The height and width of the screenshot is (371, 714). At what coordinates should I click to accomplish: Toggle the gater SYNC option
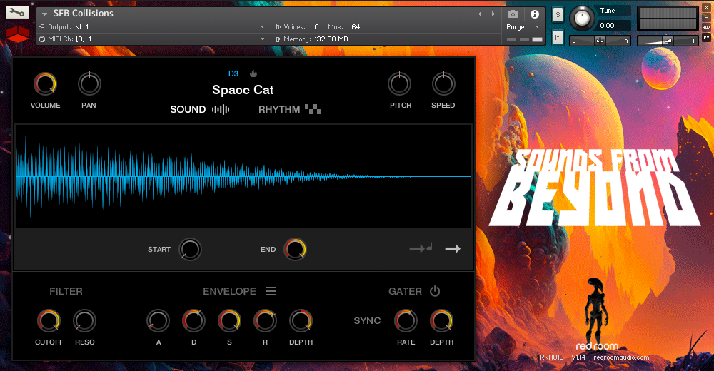(x=367, y=320)
